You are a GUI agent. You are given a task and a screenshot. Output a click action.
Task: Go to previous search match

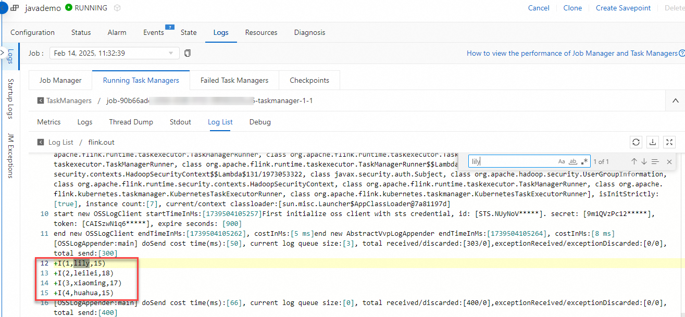pyautogui.click(x=634, y=162)
